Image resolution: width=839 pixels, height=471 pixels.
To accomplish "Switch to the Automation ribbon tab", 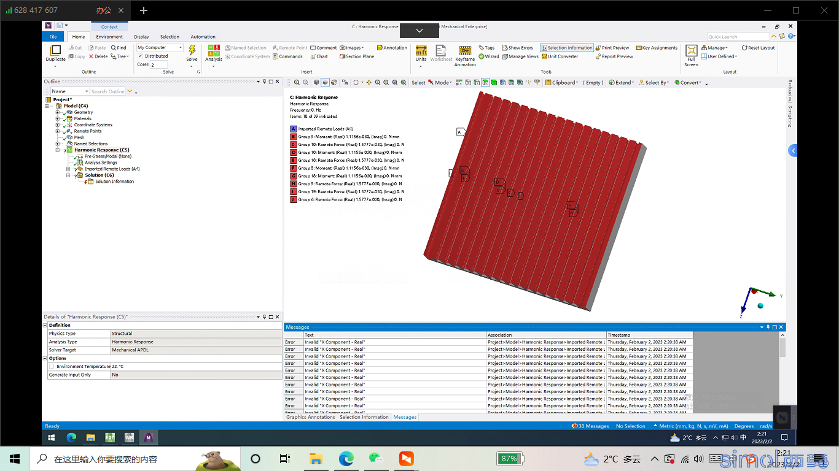I will (x=203, y=37).
